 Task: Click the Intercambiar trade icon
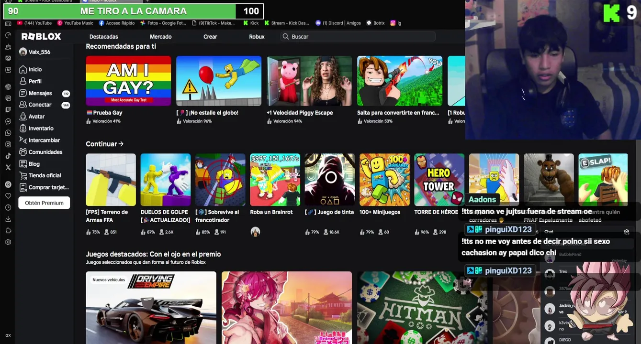point(22,140)
